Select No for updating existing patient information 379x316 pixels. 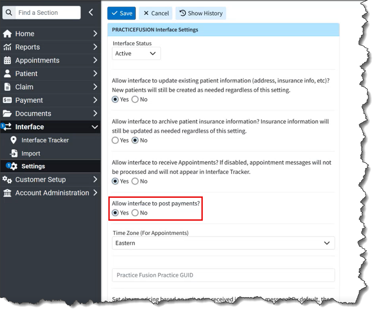pyautogui.click(x=135, y=99)
